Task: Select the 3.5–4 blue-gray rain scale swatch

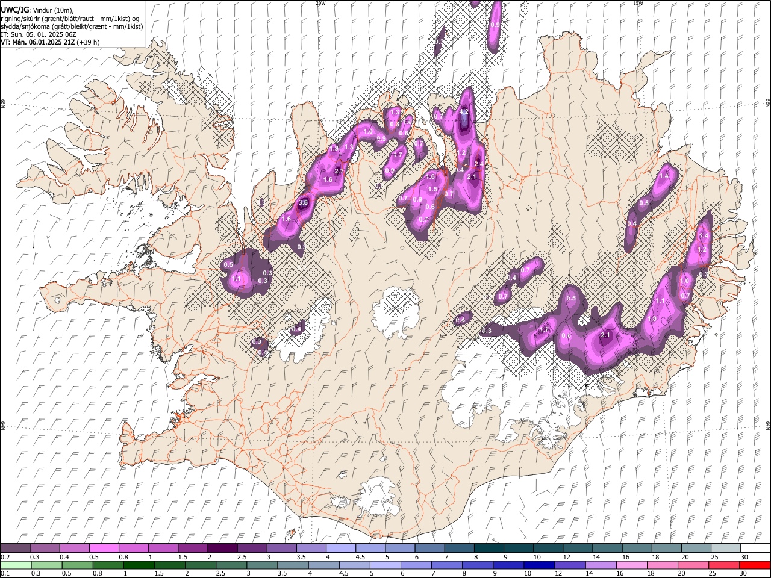Action: click(x=293, y=565)
